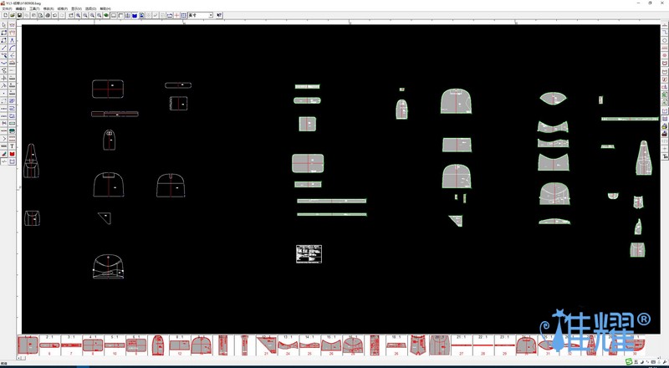Click left scroll arrow below the thumbnail strip

pyautogui.click(x=19, y=357)
